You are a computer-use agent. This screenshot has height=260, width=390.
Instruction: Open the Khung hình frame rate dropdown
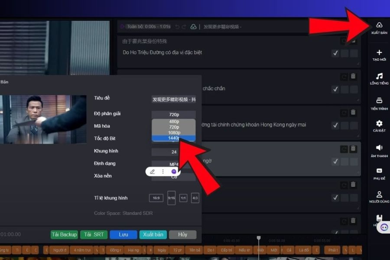(x=173, y=152)
